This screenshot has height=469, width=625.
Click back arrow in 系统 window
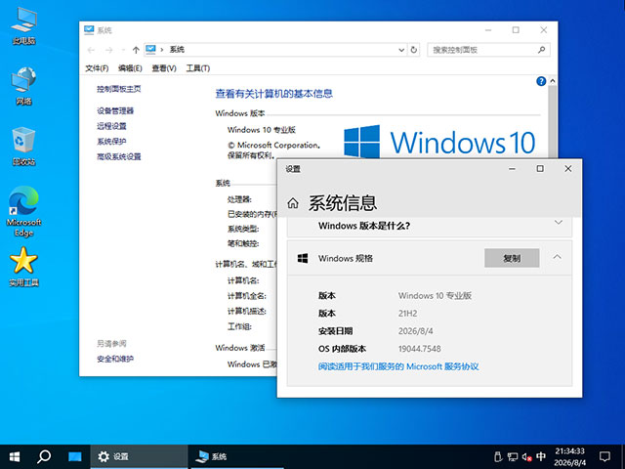click(91, 50)
